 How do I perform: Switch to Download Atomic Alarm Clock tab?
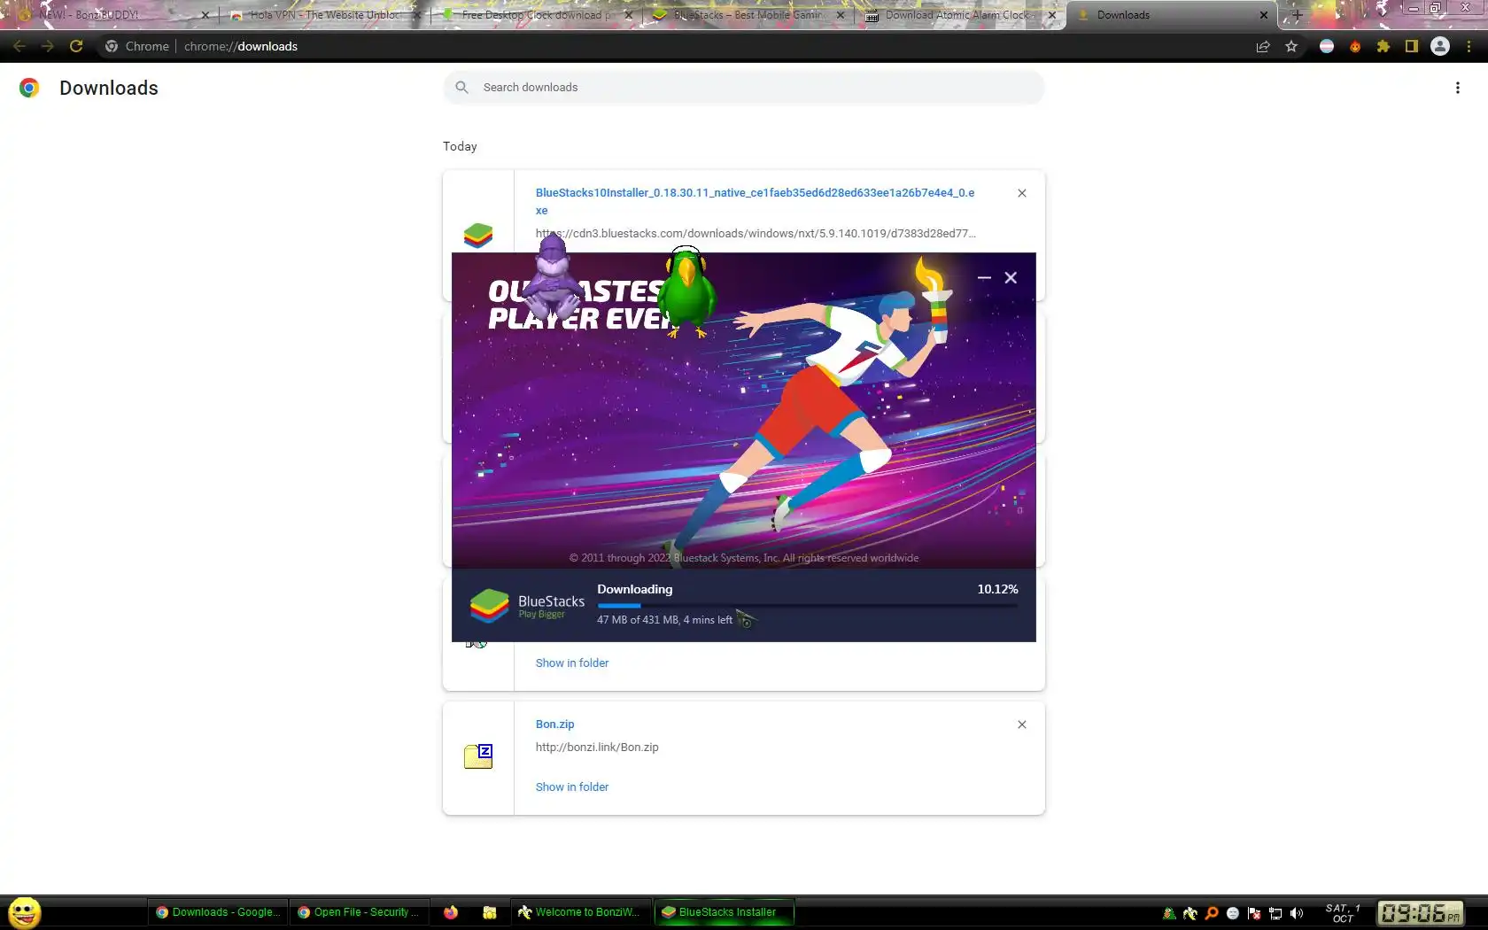click(959, 15)
